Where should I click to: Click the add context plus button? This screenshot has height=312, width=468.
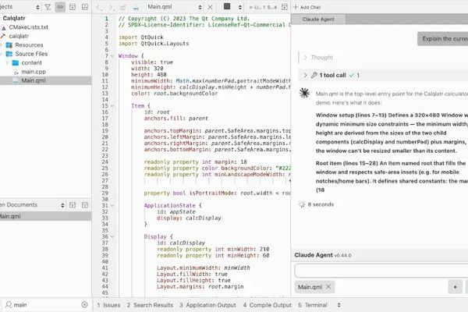pos(455,287)
